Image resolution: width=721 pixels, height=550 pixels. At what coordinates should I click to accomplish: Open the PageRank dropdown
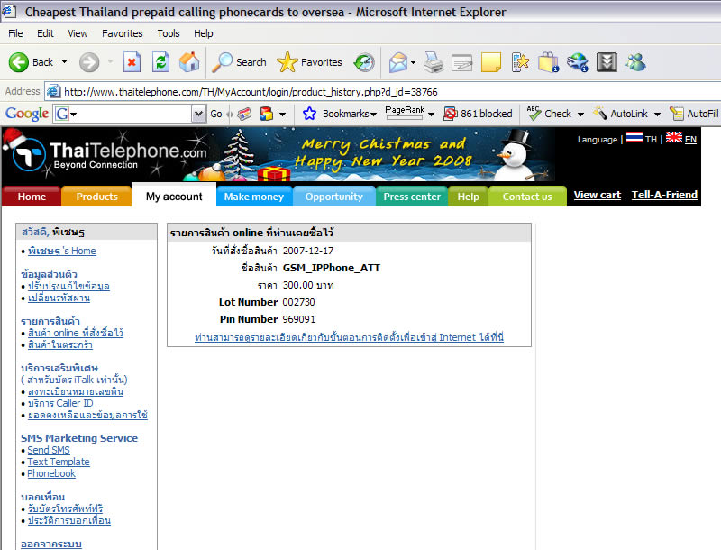pyautogui.click(x=431, y=114)
